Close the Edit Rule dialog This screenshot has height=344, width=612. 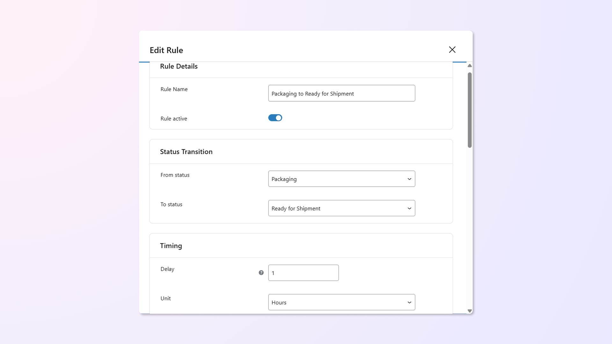coord(452,50)
